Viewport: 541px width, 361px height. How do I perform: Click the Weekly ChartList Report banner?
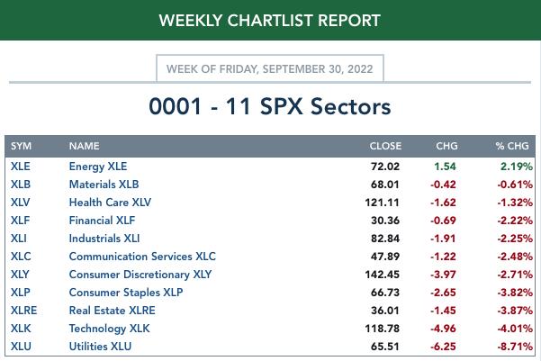270,20
